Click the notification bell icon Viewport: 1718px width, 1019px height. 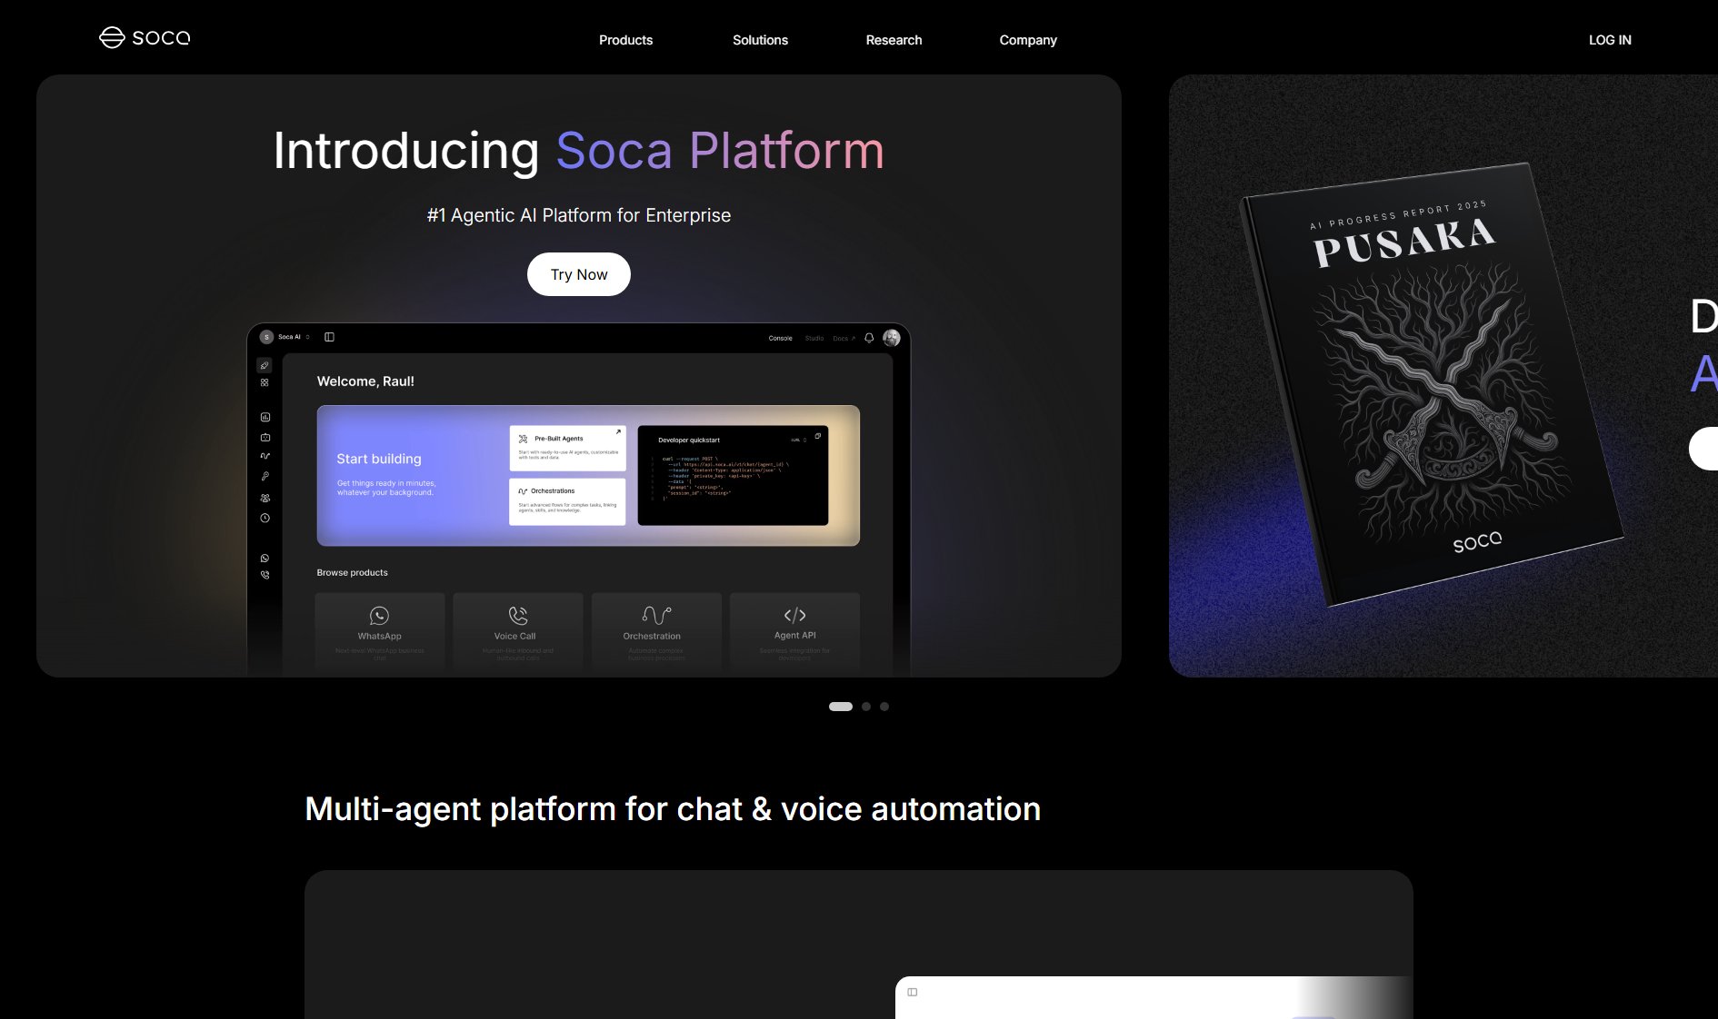tap(869, 338)
